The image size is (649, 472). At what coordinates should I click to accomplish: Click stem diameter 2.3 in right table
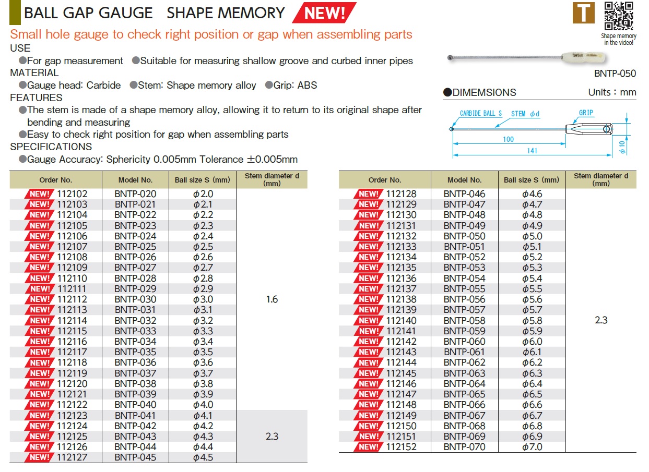click(x=601, y=320)
